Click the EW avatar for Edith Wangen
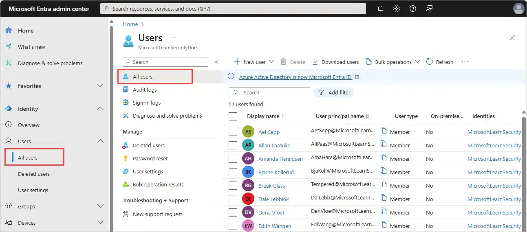Screen dimensions: 527x232 248,225
